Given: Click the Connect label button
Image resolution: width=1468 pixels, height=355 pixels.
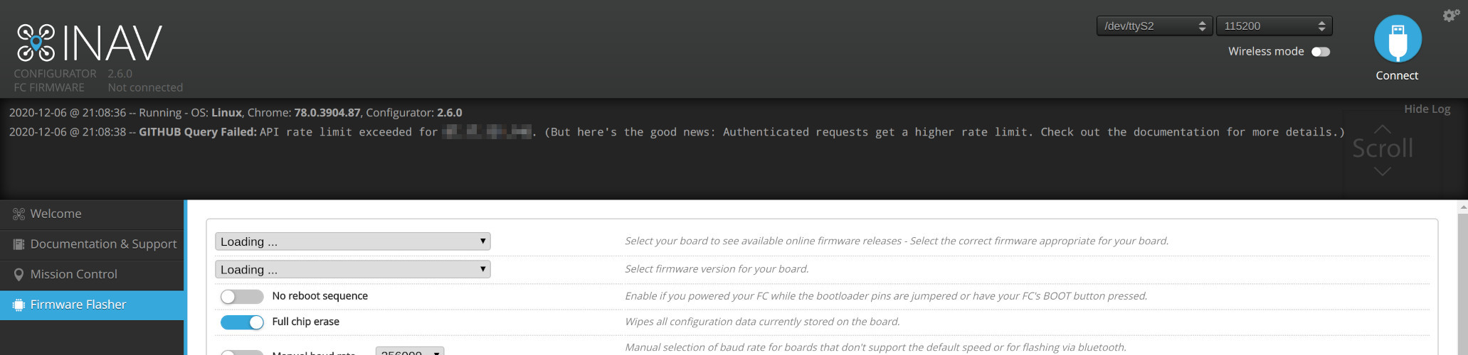Looking at the screenshot, I should [x=1397, y=75].
